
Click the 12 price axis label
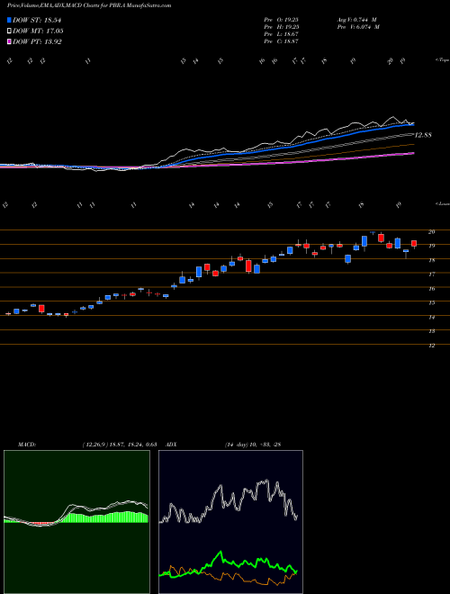click(431, 346)
